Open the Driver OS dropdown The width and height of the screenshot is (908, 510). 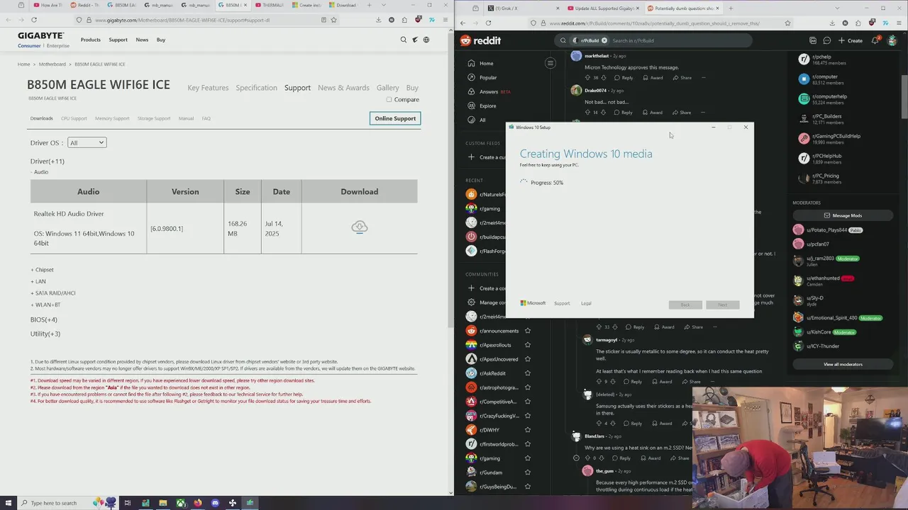[87, 142]
